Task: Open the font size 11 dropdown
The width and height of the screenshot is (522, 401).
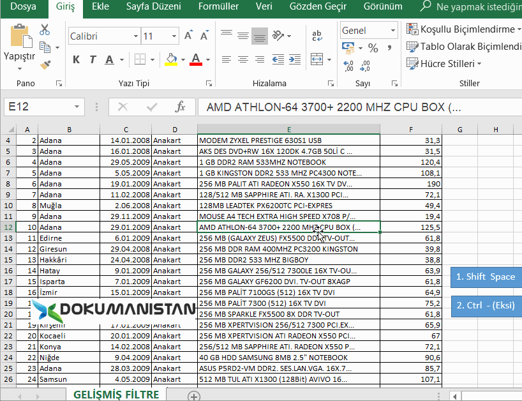Action: (174, 36)
